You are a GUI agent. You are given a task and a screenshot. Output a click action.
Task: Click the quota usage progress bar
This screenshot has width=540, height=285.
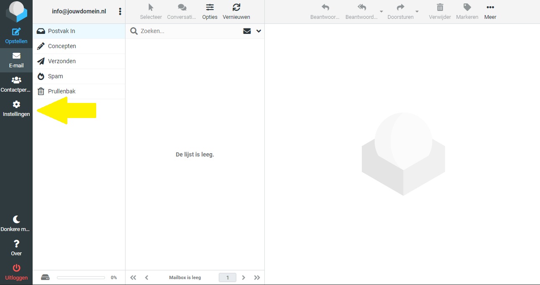[x=81, y=277]
